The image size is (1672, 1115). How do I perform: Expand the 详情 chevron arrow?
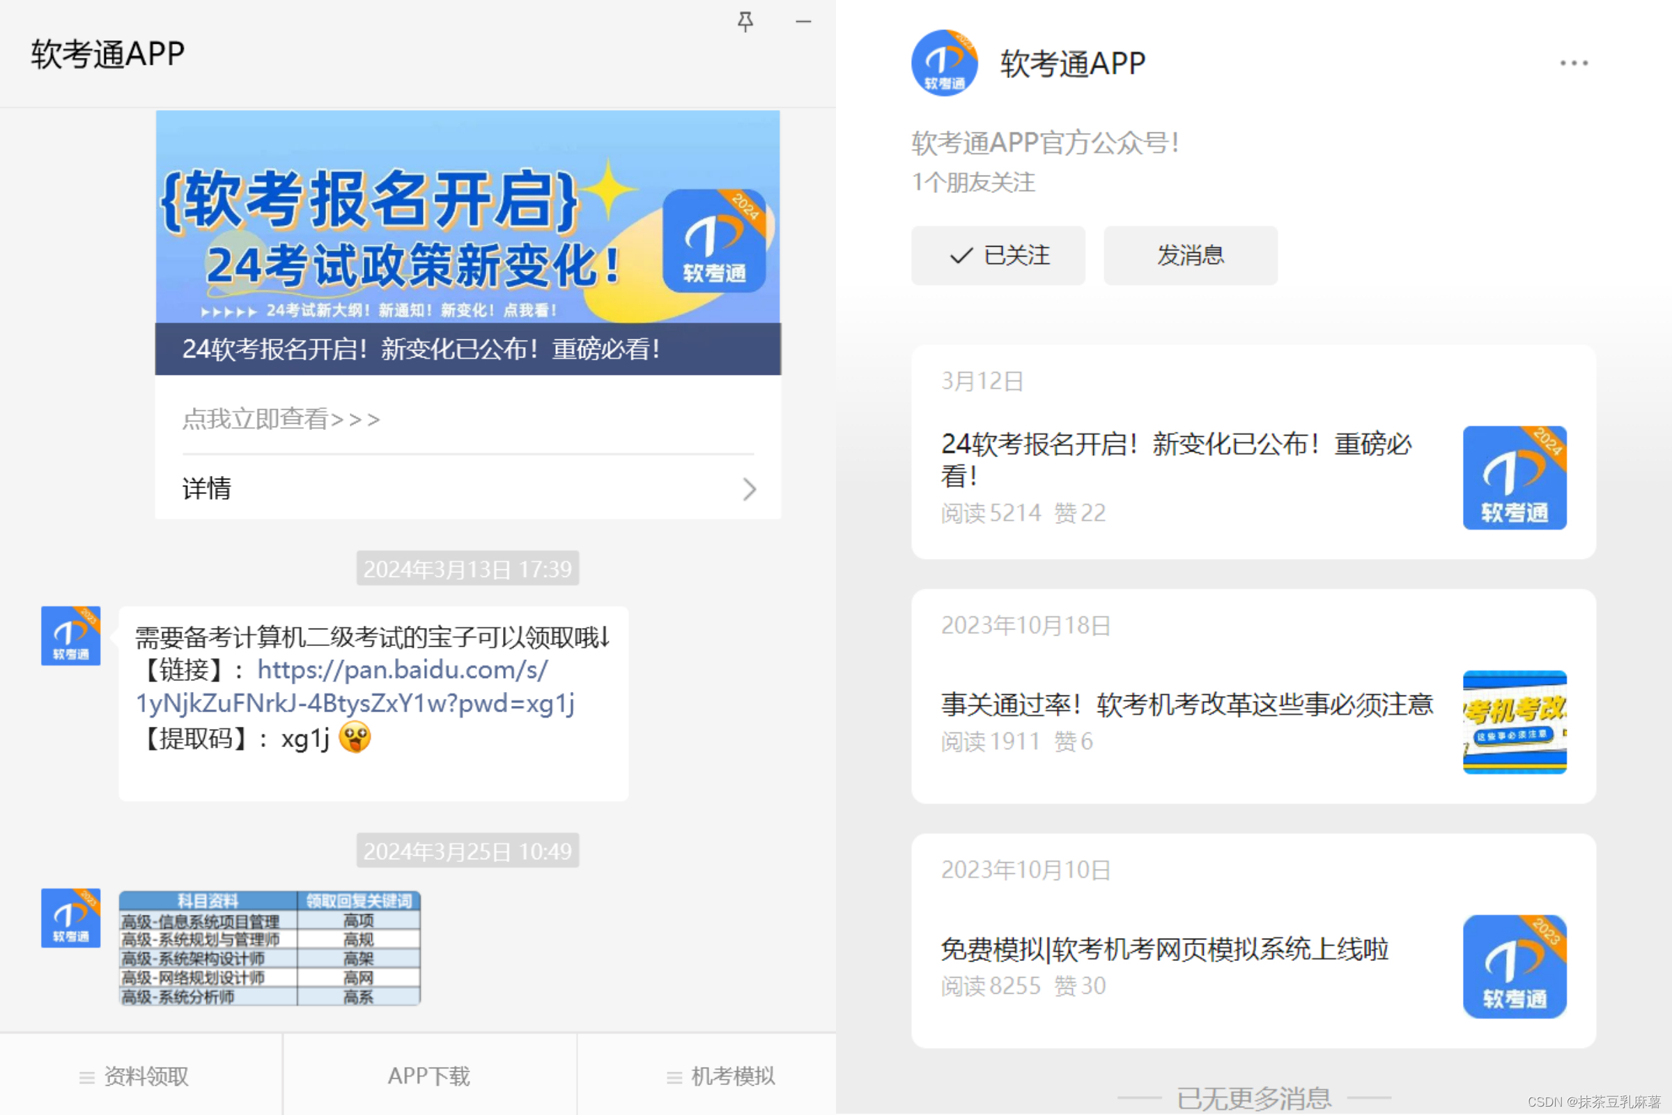pos(750,489)
